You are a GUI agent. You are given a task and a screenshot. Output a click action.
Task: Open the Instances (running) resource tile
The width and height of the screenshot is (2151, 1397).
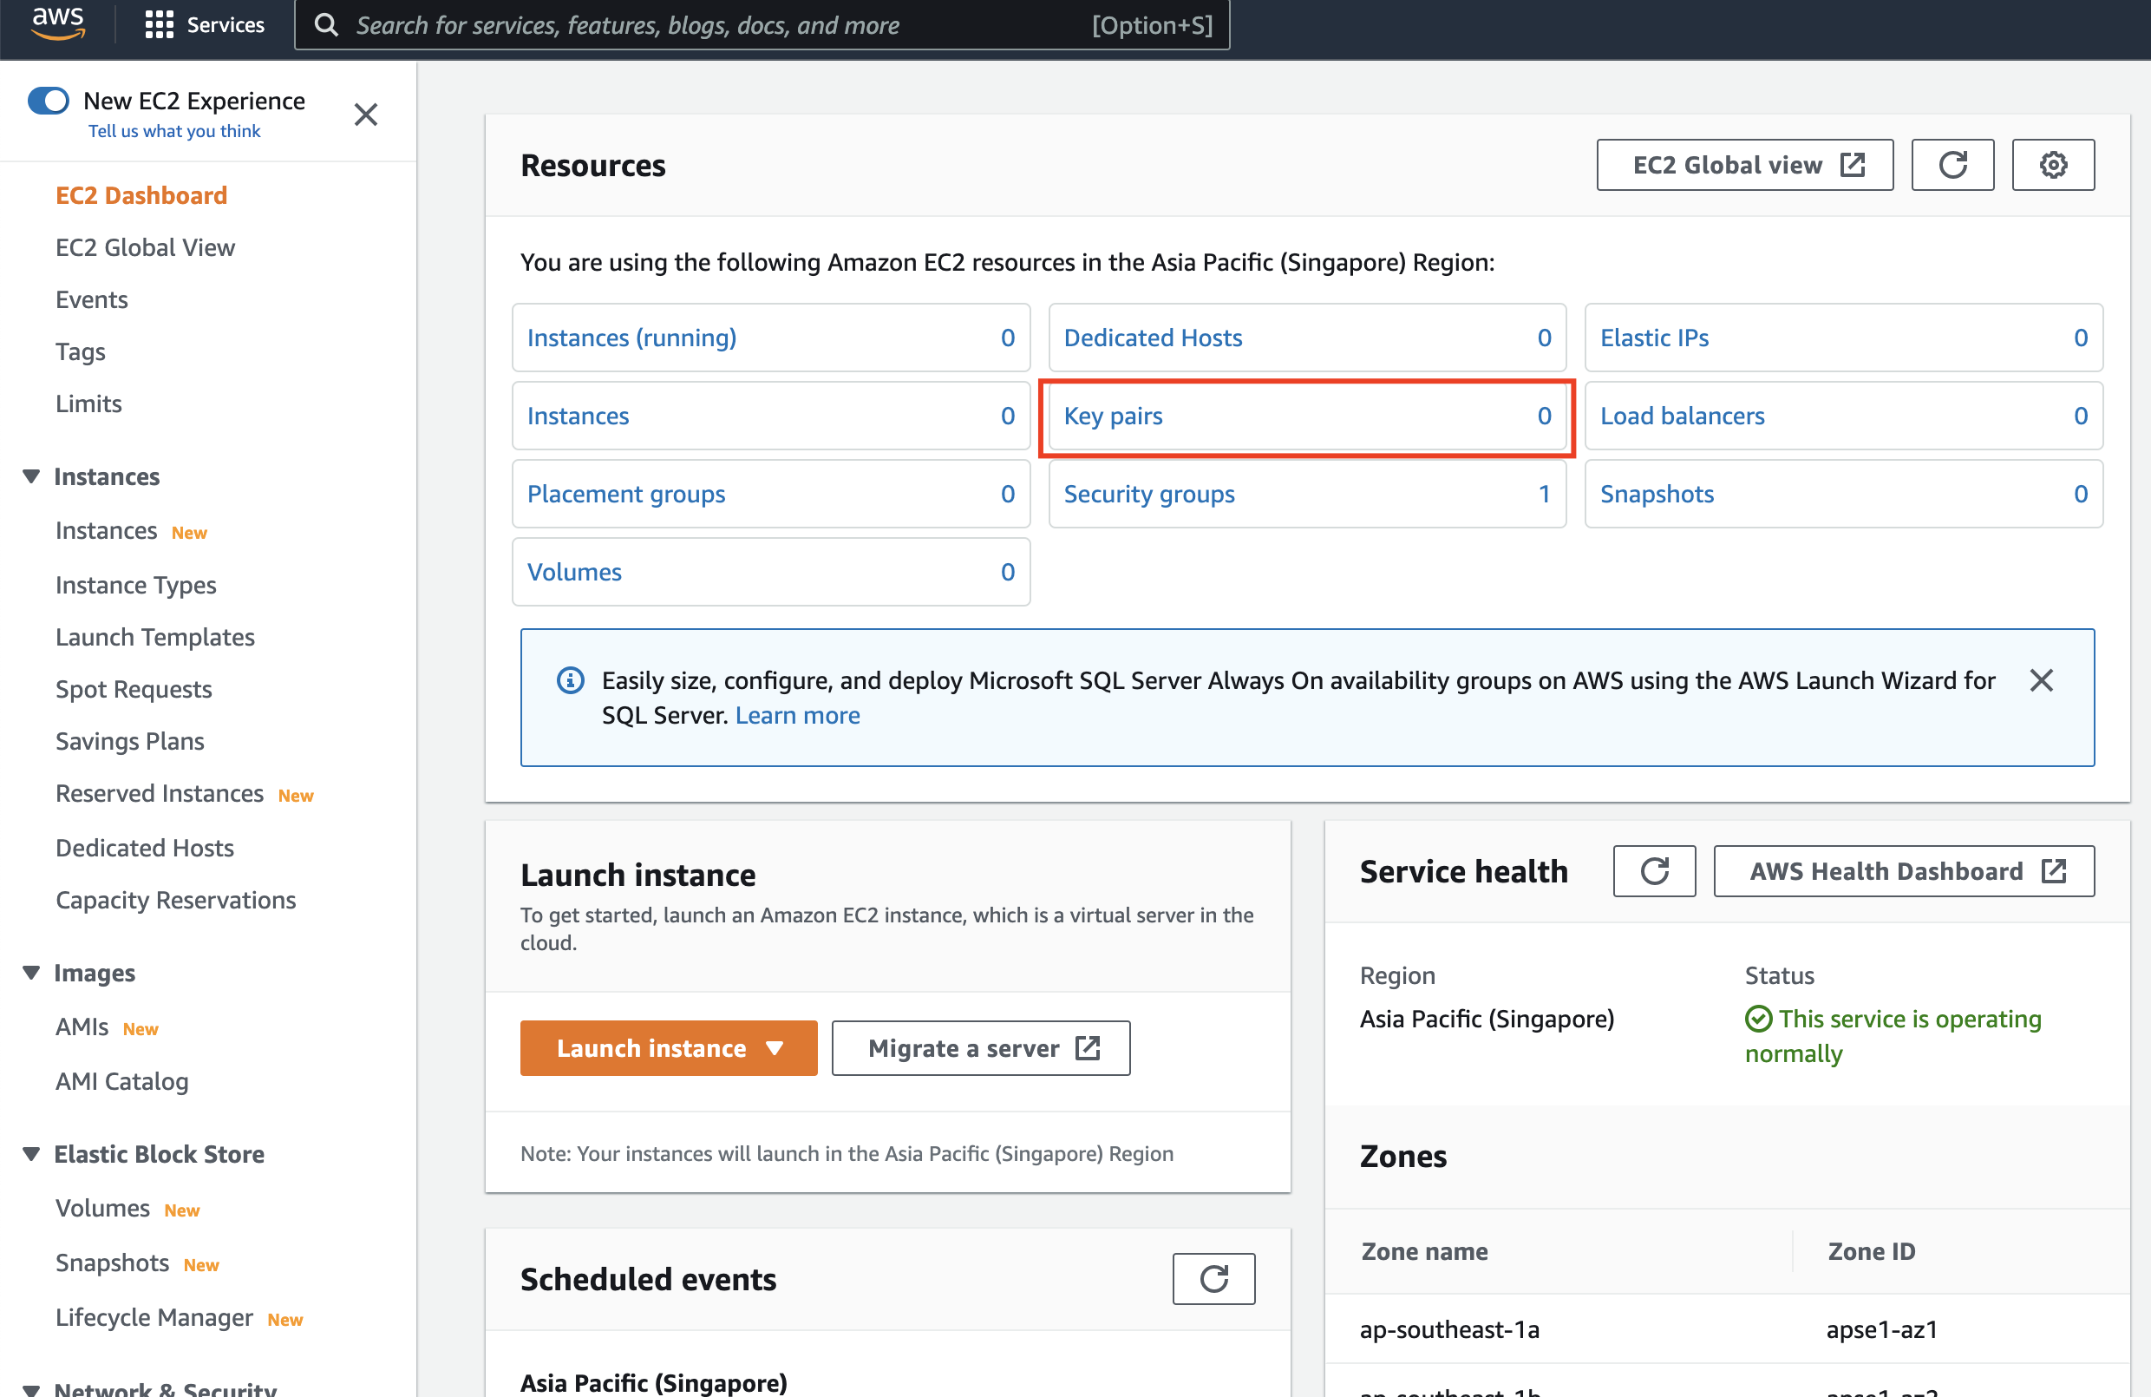coord(770,338)
